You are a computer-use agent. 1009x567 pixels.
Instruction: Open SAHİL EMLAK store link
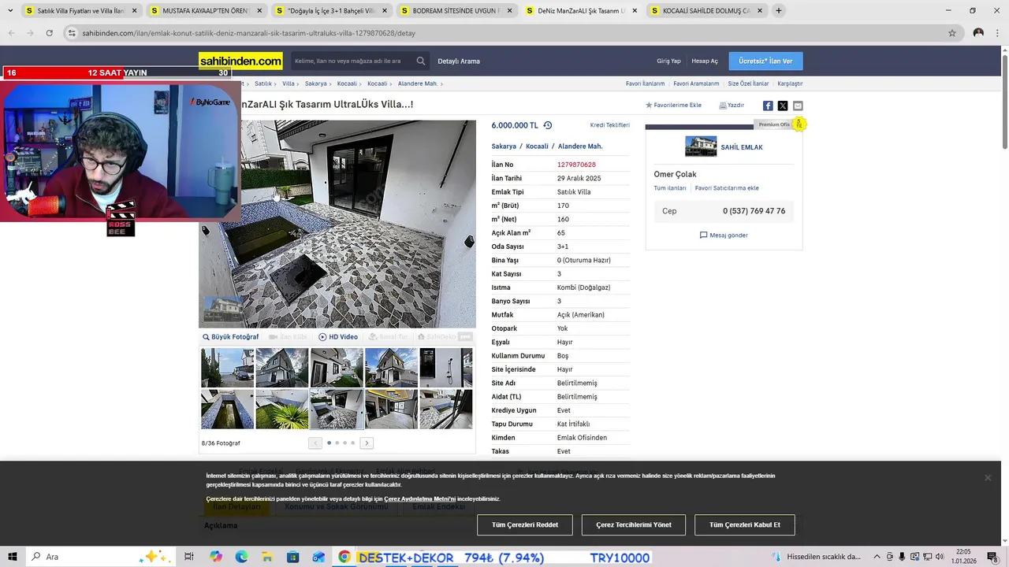tap(742, 147)
